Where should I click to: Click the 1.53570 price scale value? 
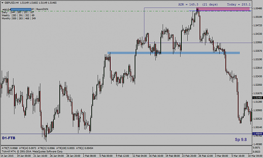(x=258, y=51)
